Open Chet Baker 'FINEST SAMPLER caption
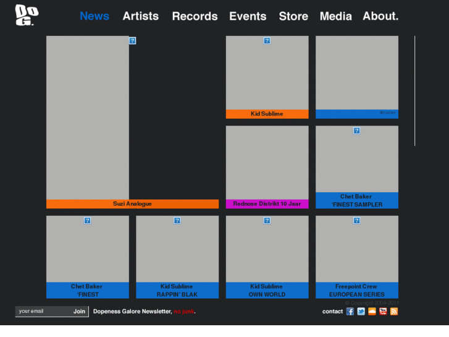 click(357, 200)
